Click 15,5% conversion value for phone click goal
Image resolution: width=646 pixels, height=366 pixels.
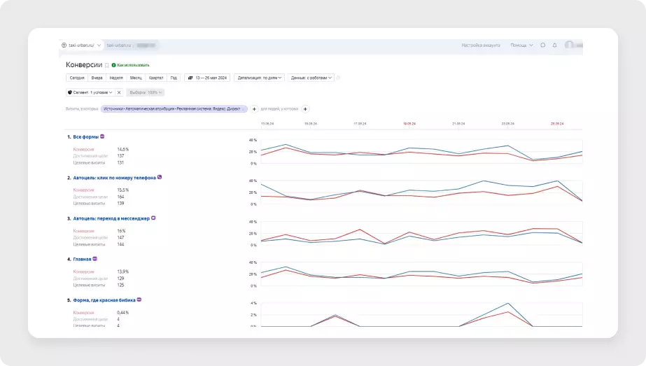(x=122, y=190)
